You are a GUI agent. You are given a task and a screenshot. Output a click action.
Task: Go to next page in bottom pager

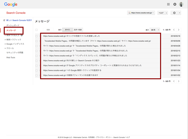click(179, 81)
